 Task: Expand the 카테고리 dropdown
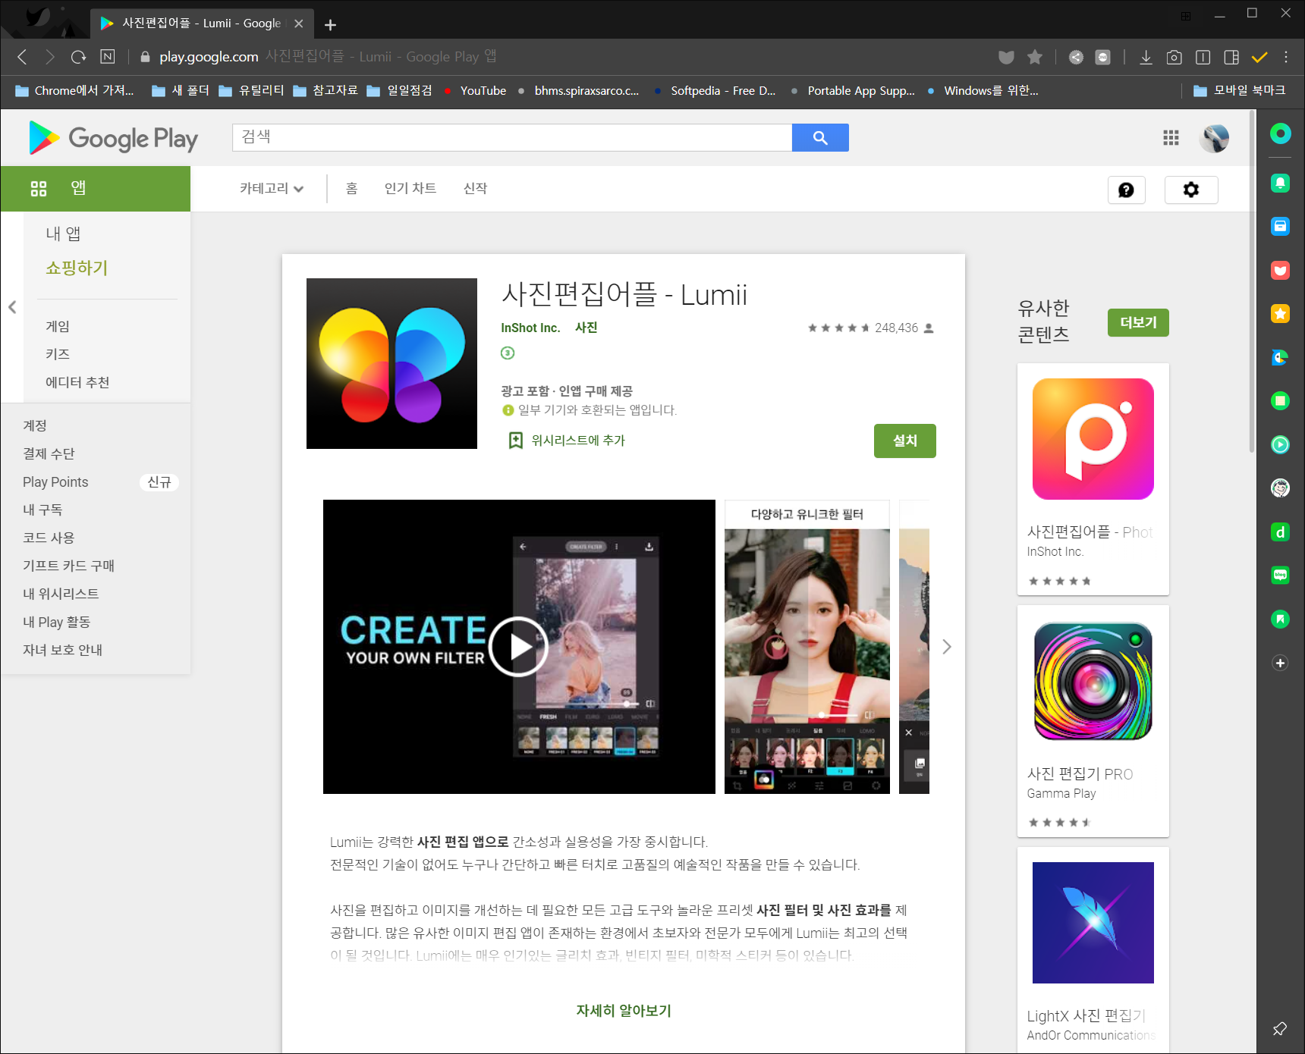pyautogui.click(x=271, y=189)
